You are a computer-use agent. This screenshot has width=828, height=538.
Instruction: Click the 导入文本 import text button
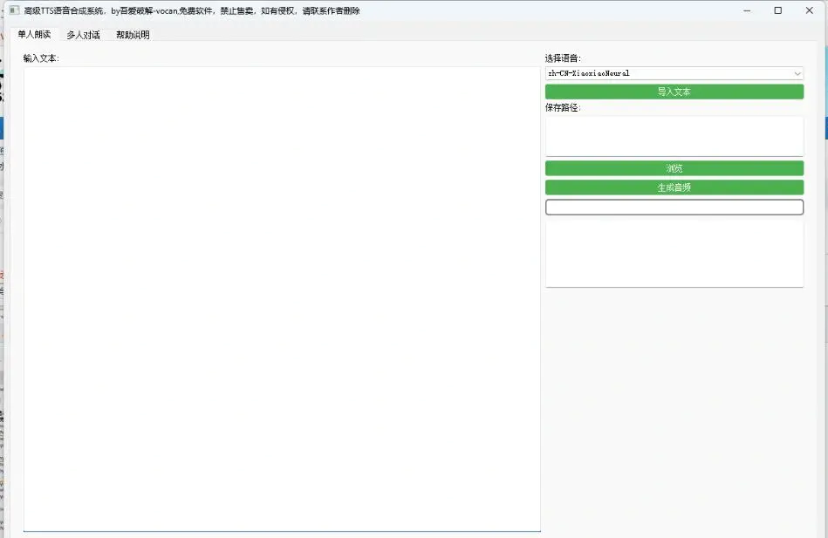674,91
